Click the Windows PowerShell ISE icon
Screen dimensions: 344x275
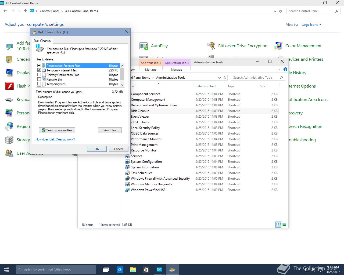(x=128, y=190)
